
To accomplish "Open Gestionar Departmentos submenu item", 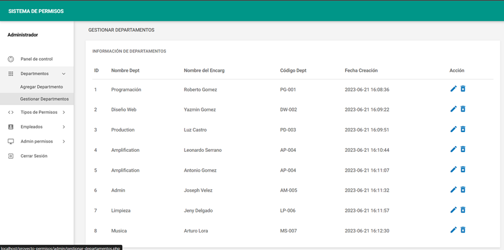I will pyautogui.click(x=44, y=99).
